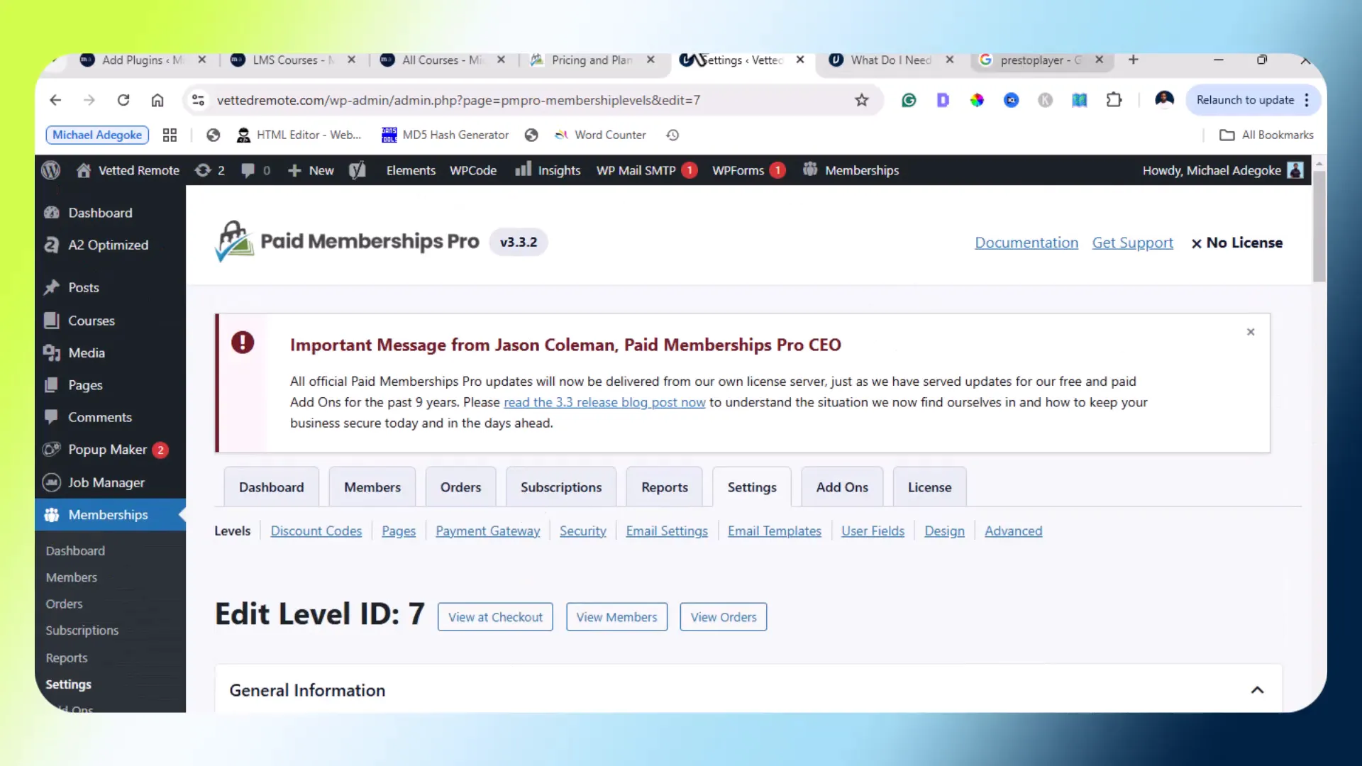The width and height of the screenshot is (1362, 766).
Task: Open the Grammarly extension icon
Action: coord(909,100)
